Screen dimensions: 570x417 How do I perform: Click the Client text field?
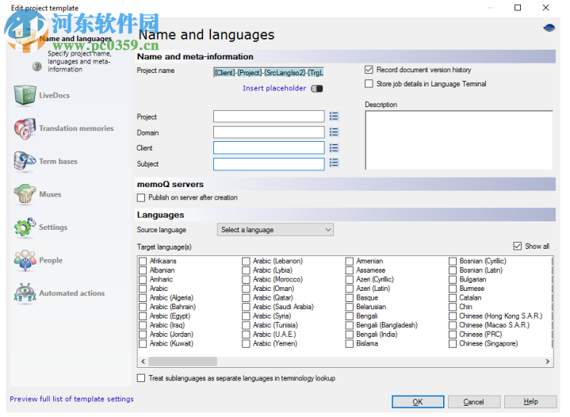click(269, 148)
